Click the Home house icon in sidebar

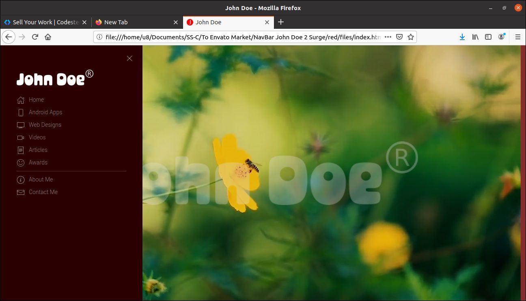(21, 100)
